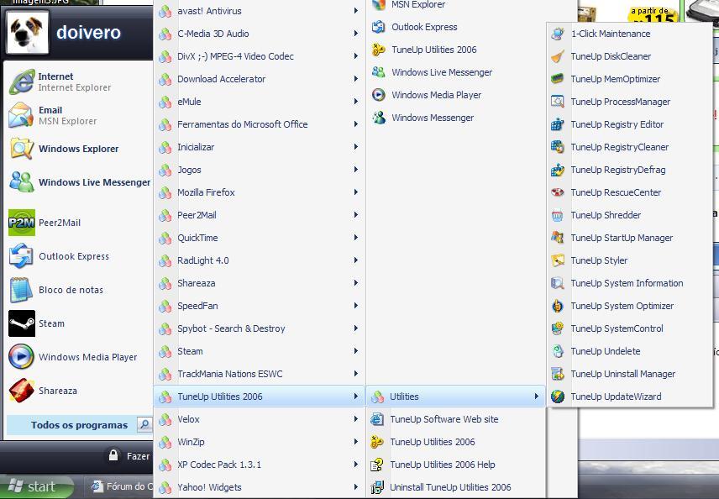The image size is (719, 499).
Task: Select Uninstall TuneUp Utilities 2006
Action: (456, 487)
